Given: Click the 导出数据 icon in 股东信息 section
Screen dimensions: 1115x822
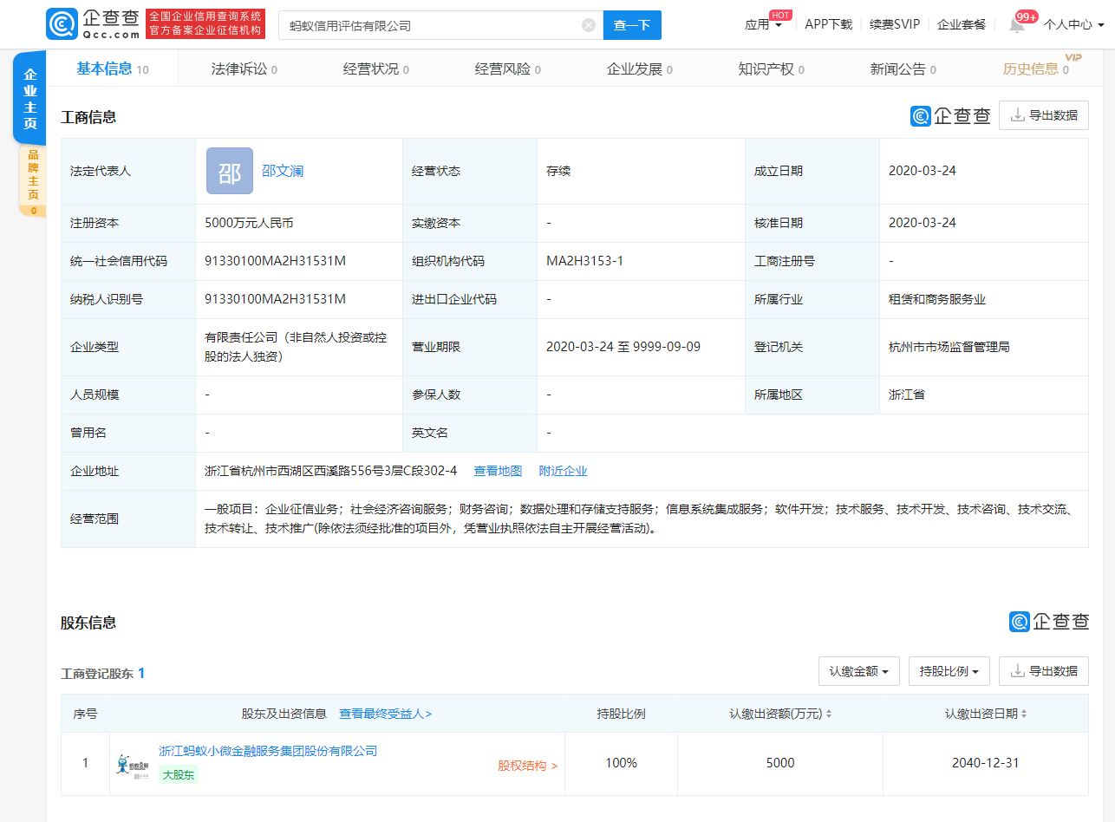Looking at the screenshot, I should pos(1043,670).
